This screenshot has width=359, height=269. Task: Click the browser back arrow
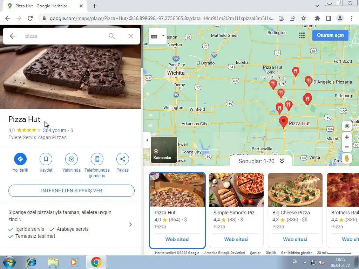click(8, 18)
